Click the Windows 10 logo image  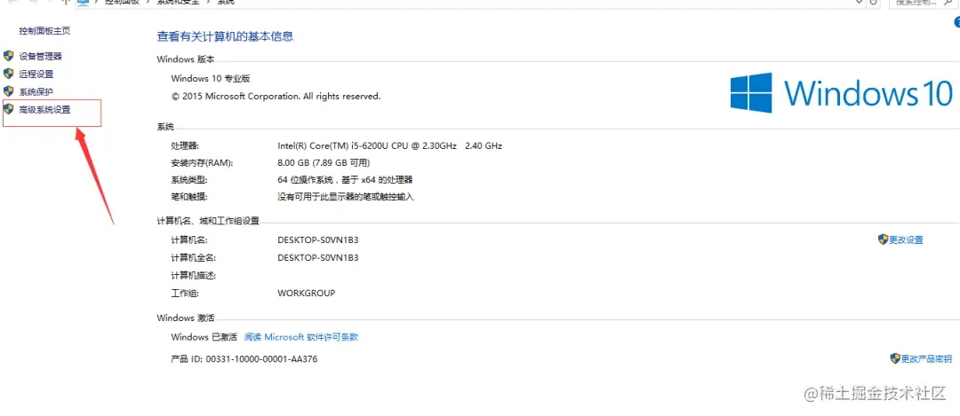(841, 92)
